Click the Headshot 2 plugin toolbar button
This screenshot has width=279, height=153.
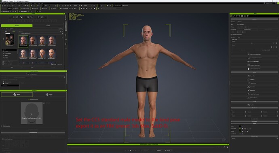click(x=5, y=11)
